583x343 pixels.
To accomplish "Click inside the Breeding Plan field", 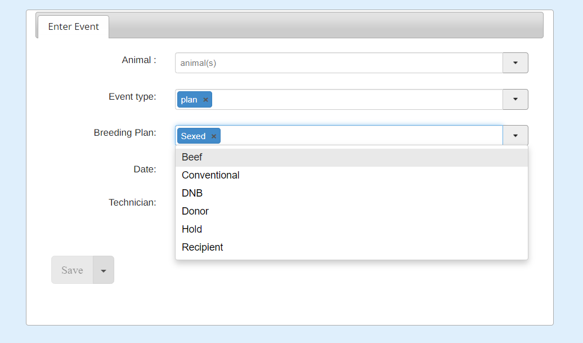I will coord(360,136).
